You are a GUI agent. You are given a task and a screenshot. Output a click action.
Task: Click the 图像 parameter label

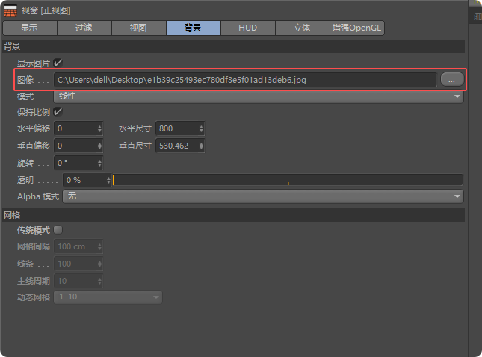pyautogui.click(x=25, y=80)
